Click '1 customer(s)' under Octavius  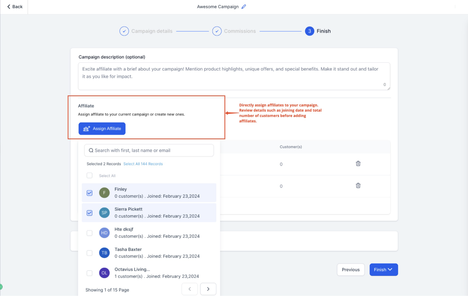point(129,276)
